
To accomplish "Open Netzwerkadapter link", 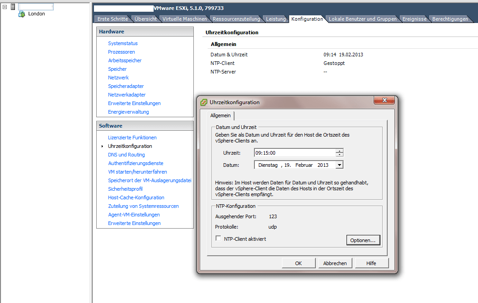I will (127, 95).
